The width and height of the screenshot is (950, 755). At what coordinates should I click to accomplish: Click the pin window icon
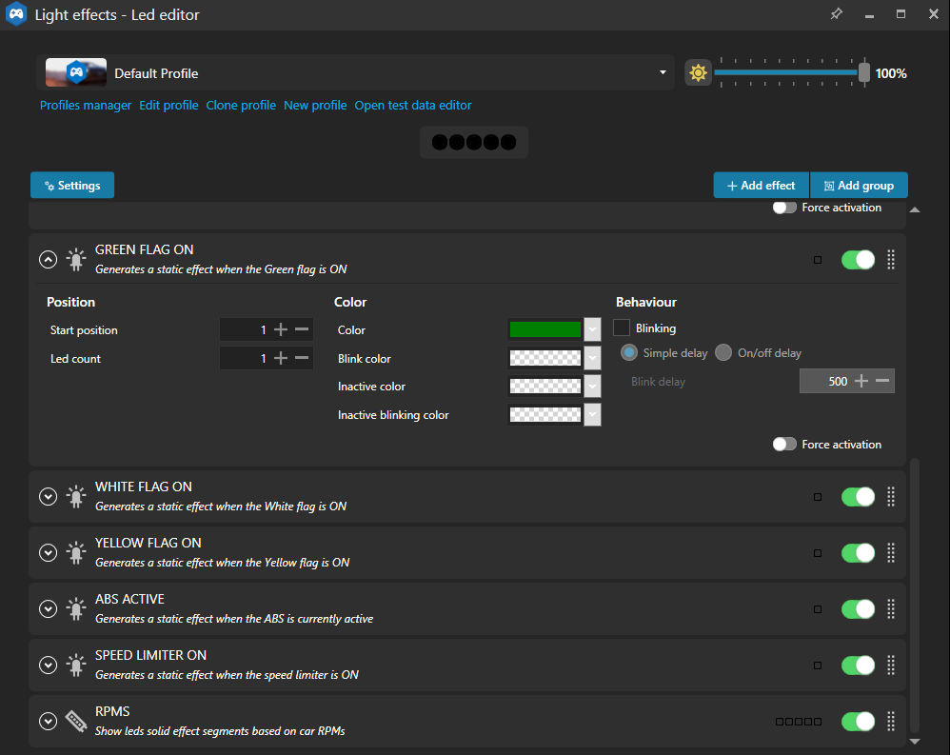pos(836,14)
